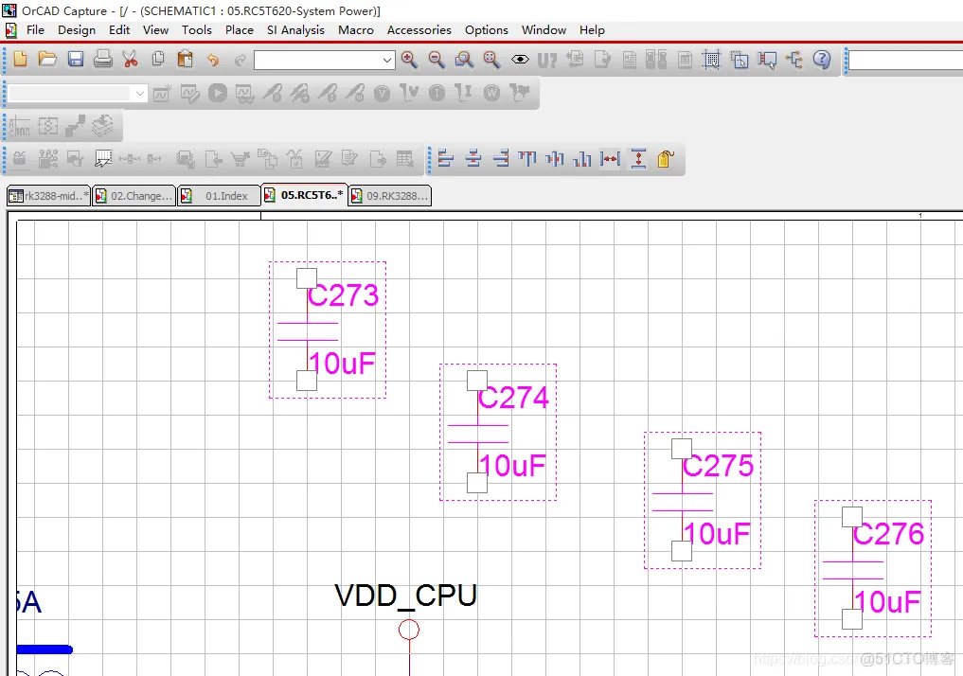The width and height of the screenshot is (963, 676).
Task: Align selected parts to horizontal center
Action: click(x=473, y=159)
